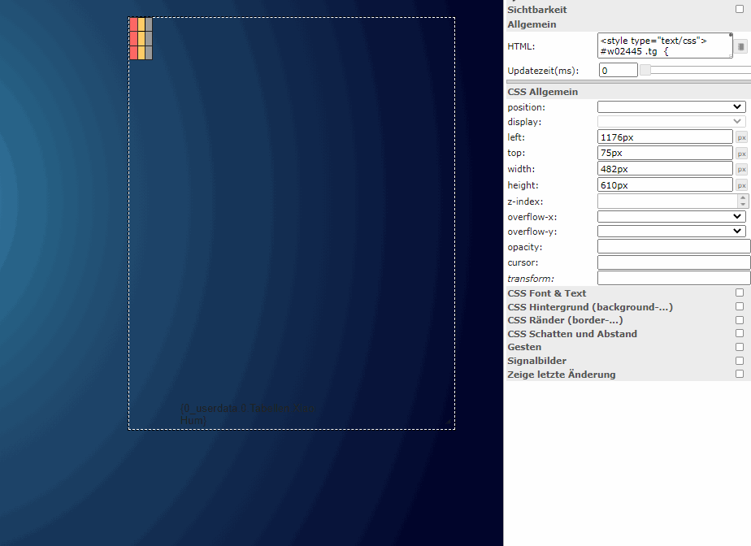The image size is (751, 546).
Task: Toggle the Sichtbarkeit section checkbox
Action: (x=739, y=9)
